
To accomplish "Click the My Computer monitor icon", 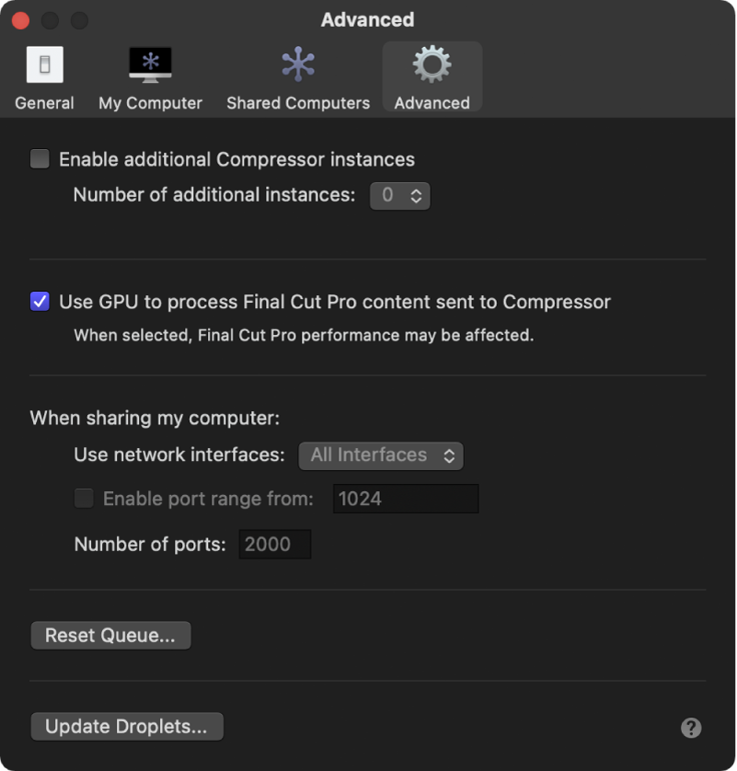I will 149,63.
